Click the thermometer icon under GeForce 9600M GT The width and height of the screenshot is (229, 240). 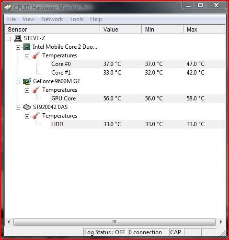point(36,90)
